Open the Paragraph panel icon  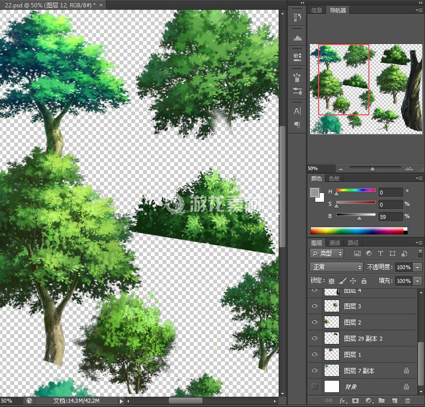(x=297, y=125)
